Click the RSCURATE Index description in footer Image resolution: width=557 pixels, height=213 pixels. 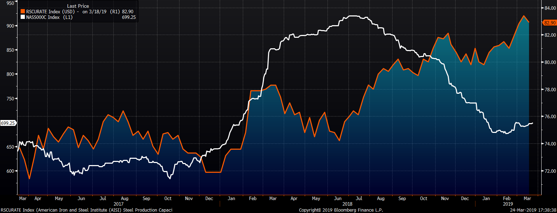point(86,210)
